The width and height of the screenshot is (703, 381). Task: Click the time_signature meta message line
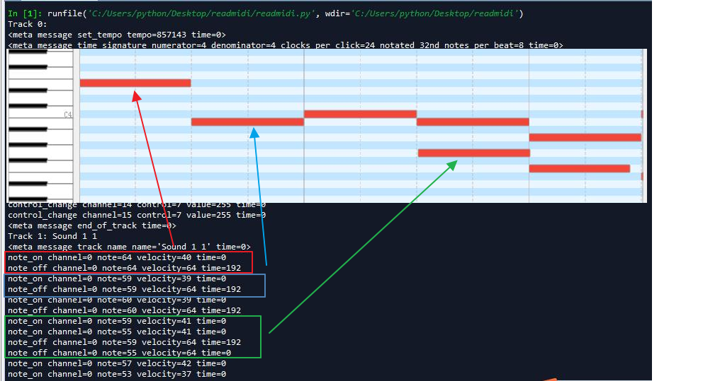(286, 45)
